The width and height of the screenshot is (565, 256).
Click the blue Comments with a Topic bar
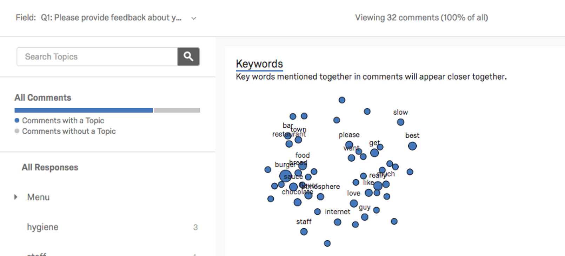(x=84, y=110)
